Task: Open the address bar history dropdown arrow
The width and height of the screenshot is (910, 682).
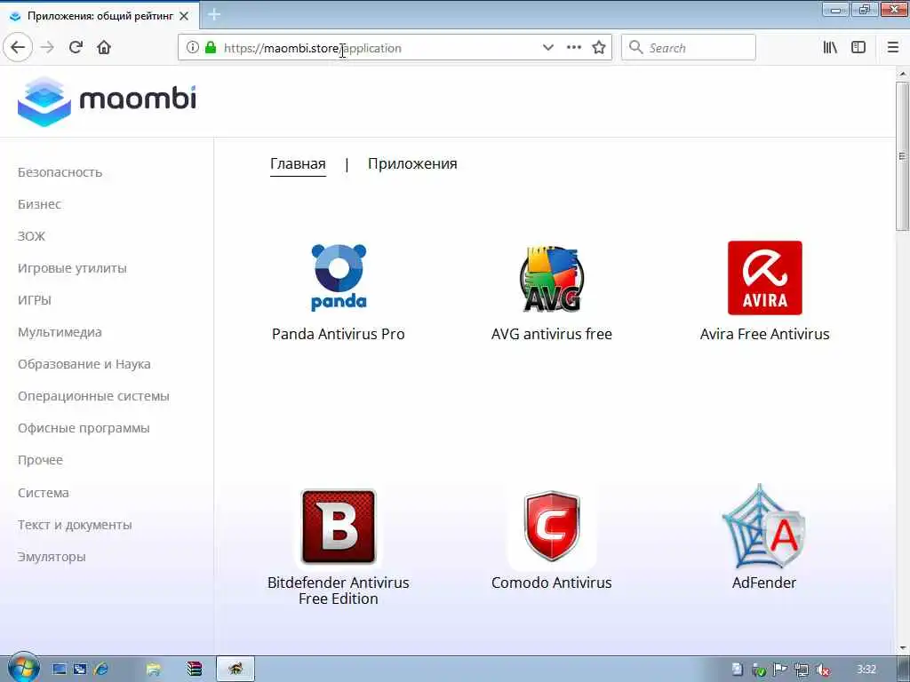Action: click(547, 48)
